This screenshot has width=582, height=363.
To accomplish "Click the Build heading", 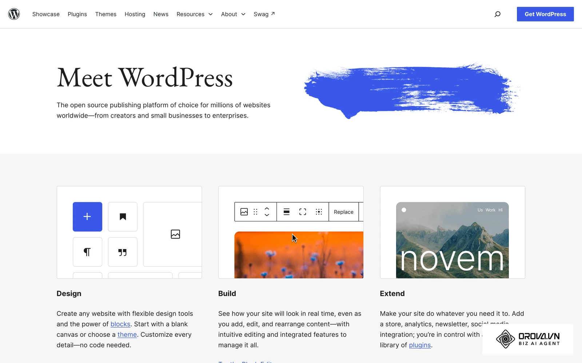I will [227, 294].
